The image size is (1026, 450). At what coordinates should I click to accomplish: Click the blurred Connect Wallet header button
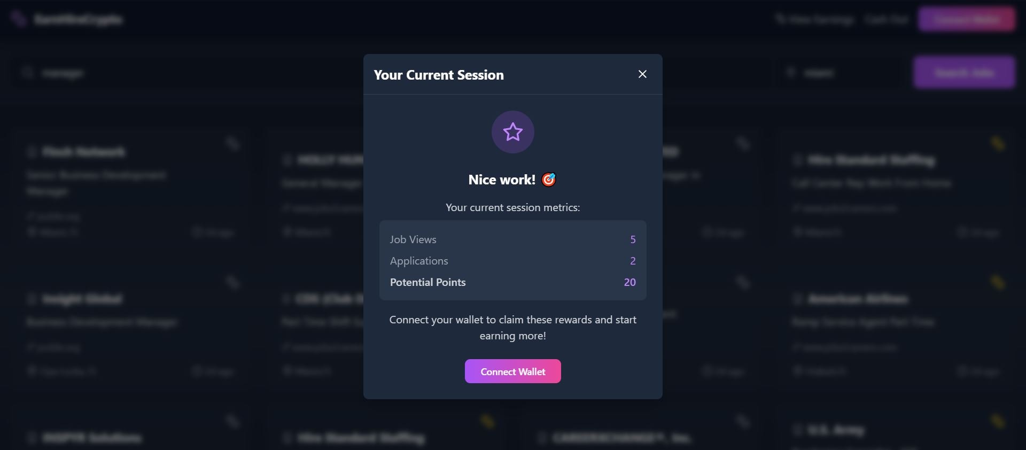point(967,20)
